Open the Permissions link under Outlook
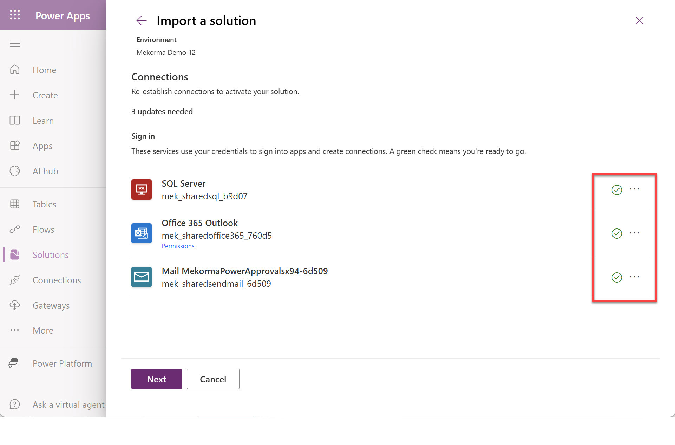Image resolution: width=675 pixels, height=445 pixels. click(178, 246)
